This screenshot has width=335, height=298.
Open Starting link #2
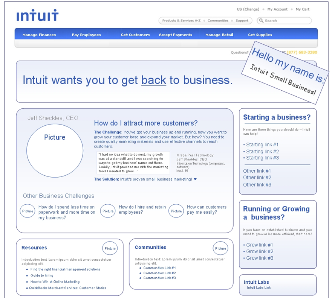click(262, 152)
